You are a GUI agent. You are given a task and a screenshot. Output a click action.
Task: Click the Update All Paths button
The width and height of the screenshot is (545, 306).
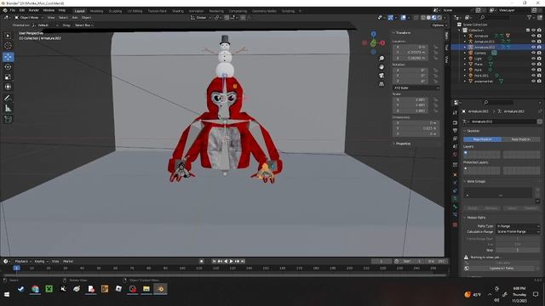(x=502, y=269)
